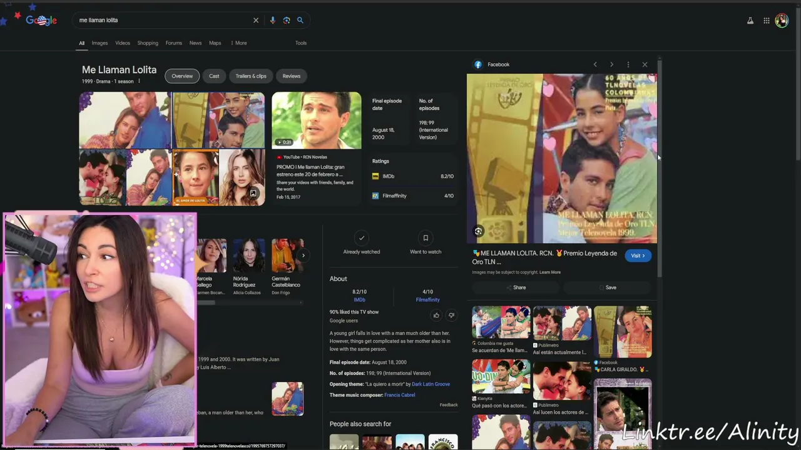Viewport: 801px width, 450px height.
Task: Click the search query input field
Action: pos(163,20)
